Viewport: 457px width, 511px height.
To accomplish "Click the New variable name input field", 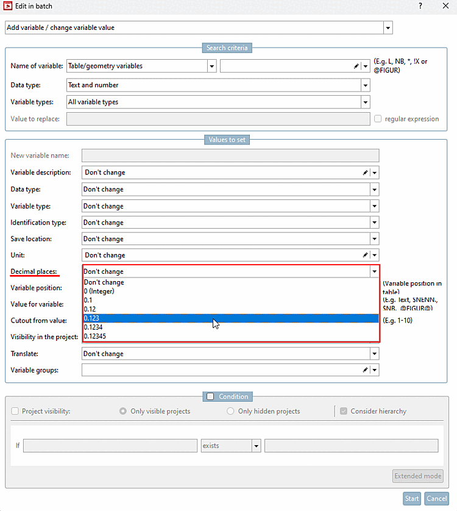I will tap(230, 155).
